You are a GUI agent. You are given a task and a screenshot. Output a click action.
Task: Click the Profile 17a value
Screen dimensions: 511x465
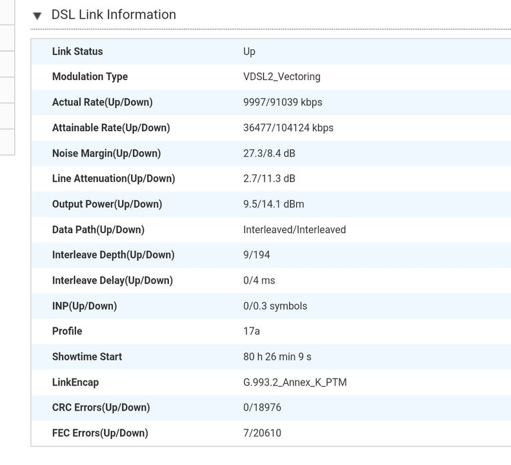tap(252, 331)
